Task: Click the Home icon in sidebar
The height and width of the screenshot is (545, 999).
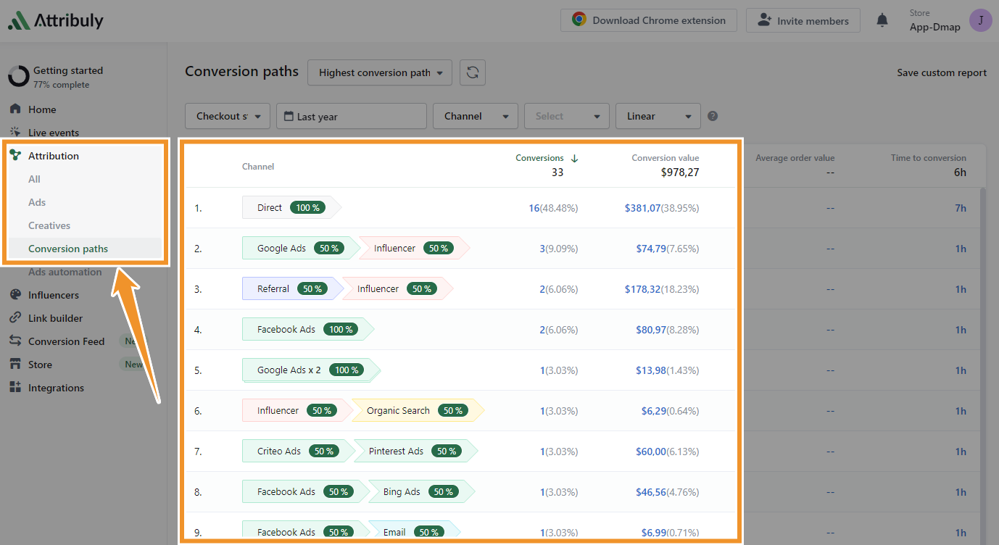Action: tap(15, 109)
